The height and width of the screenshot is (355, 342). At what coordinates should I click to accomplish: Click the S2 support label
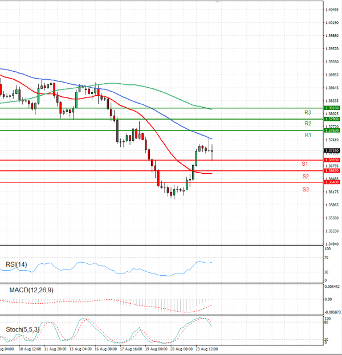[306, 177]
